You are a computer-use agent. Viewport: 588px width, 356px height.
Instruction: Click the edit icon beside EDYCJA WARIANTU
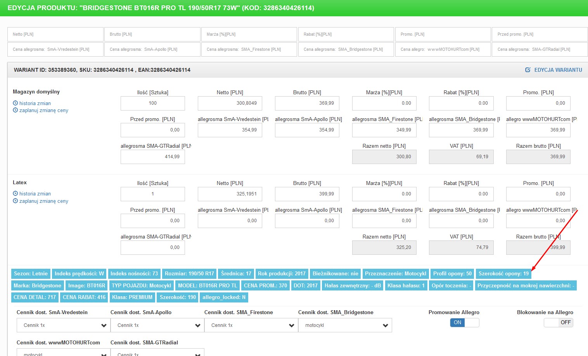527,70
